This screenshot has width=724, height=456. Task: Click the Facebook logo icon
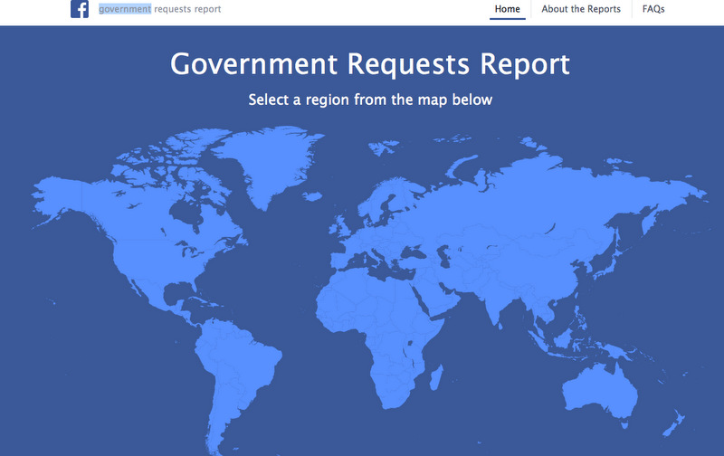[x=80, y=10]
